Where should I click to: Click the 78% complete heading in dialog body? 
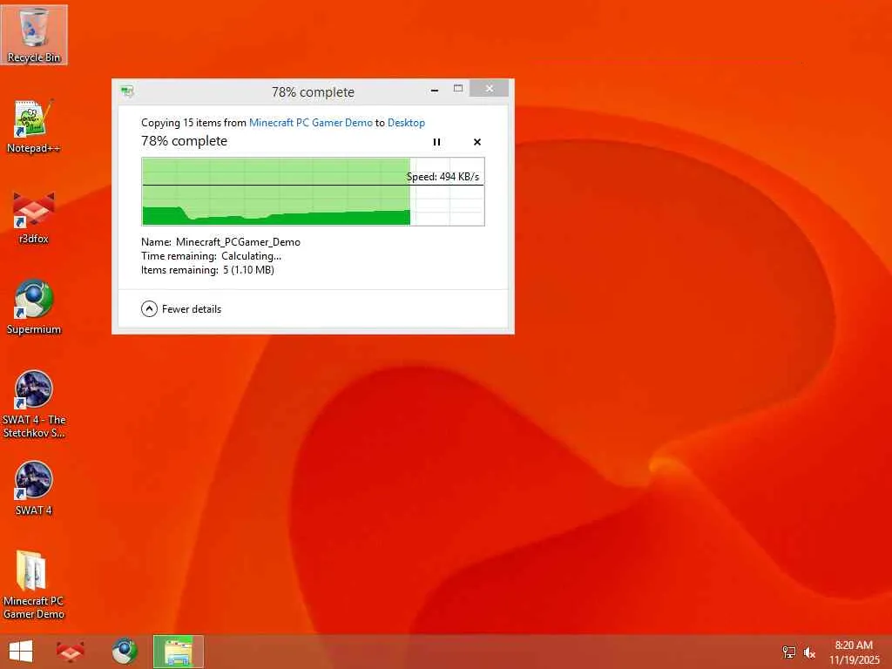185,140
